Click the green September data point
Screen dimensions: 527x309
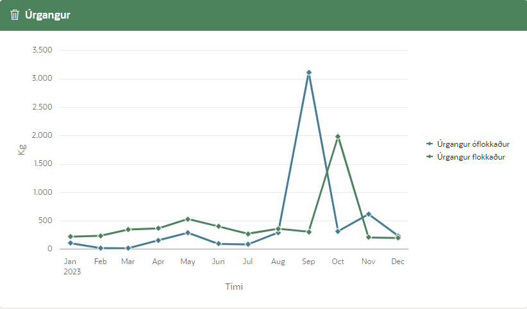click(x=308, y=231)
